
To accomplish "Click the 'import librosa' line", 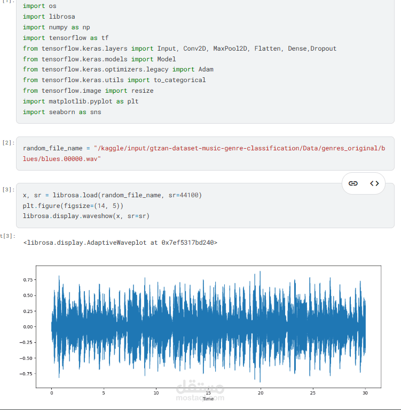I will [49, 17].
